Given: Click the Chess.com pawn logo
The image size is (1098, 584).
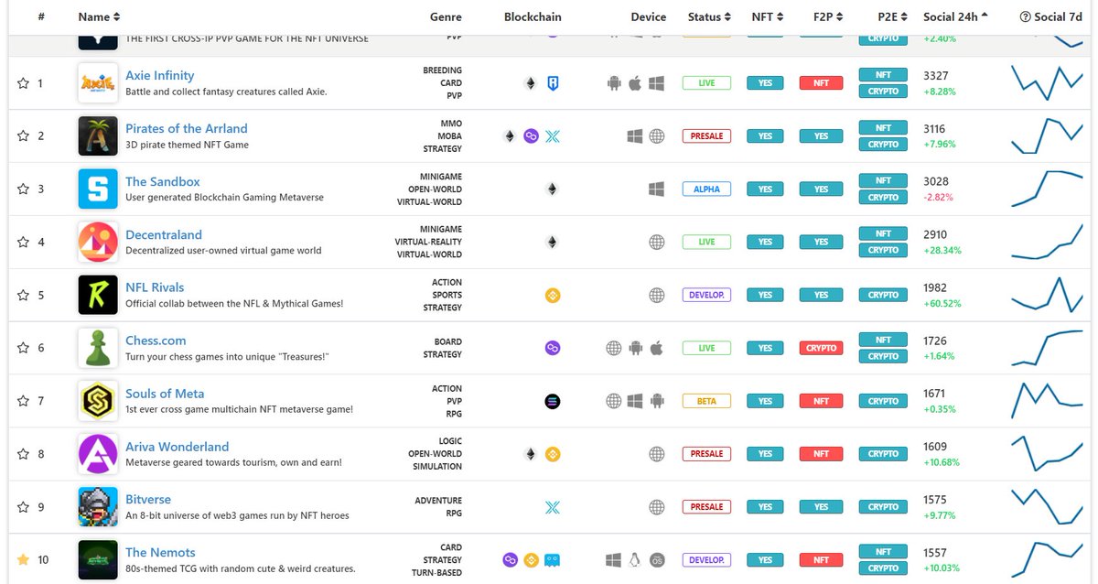Looking at the screenshot, I should [x=98, y=348].
